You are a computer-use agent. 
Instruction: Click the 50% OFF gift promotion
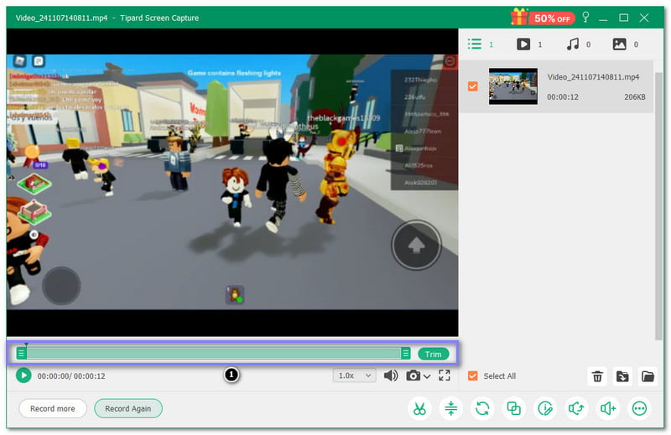[543, 18]
